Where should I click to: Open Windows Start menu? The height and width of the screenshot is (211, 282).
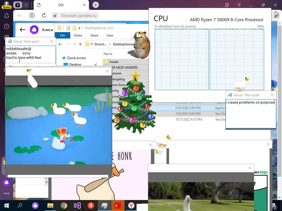pyautogui.click(x=7, y=206)
